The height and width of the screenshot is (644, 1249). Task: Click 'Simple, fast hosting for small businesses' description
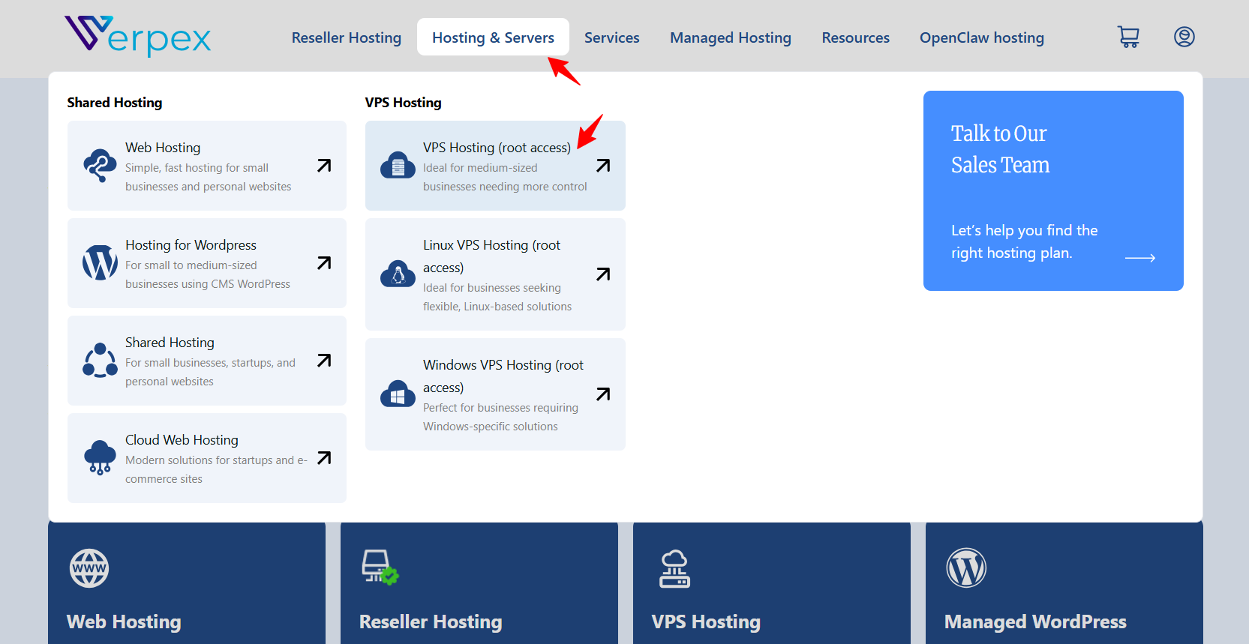click(x=208, y=177)
